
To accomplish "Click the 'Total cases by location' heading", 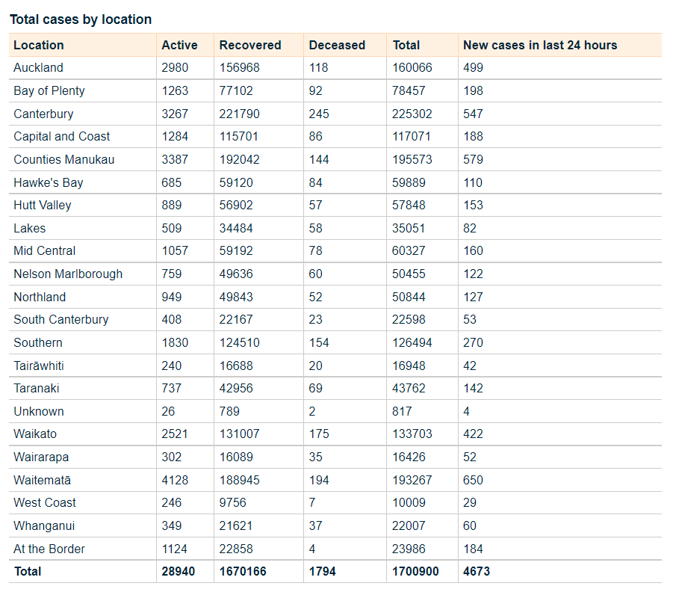I will pyautogui.click(x=81, y=19).
